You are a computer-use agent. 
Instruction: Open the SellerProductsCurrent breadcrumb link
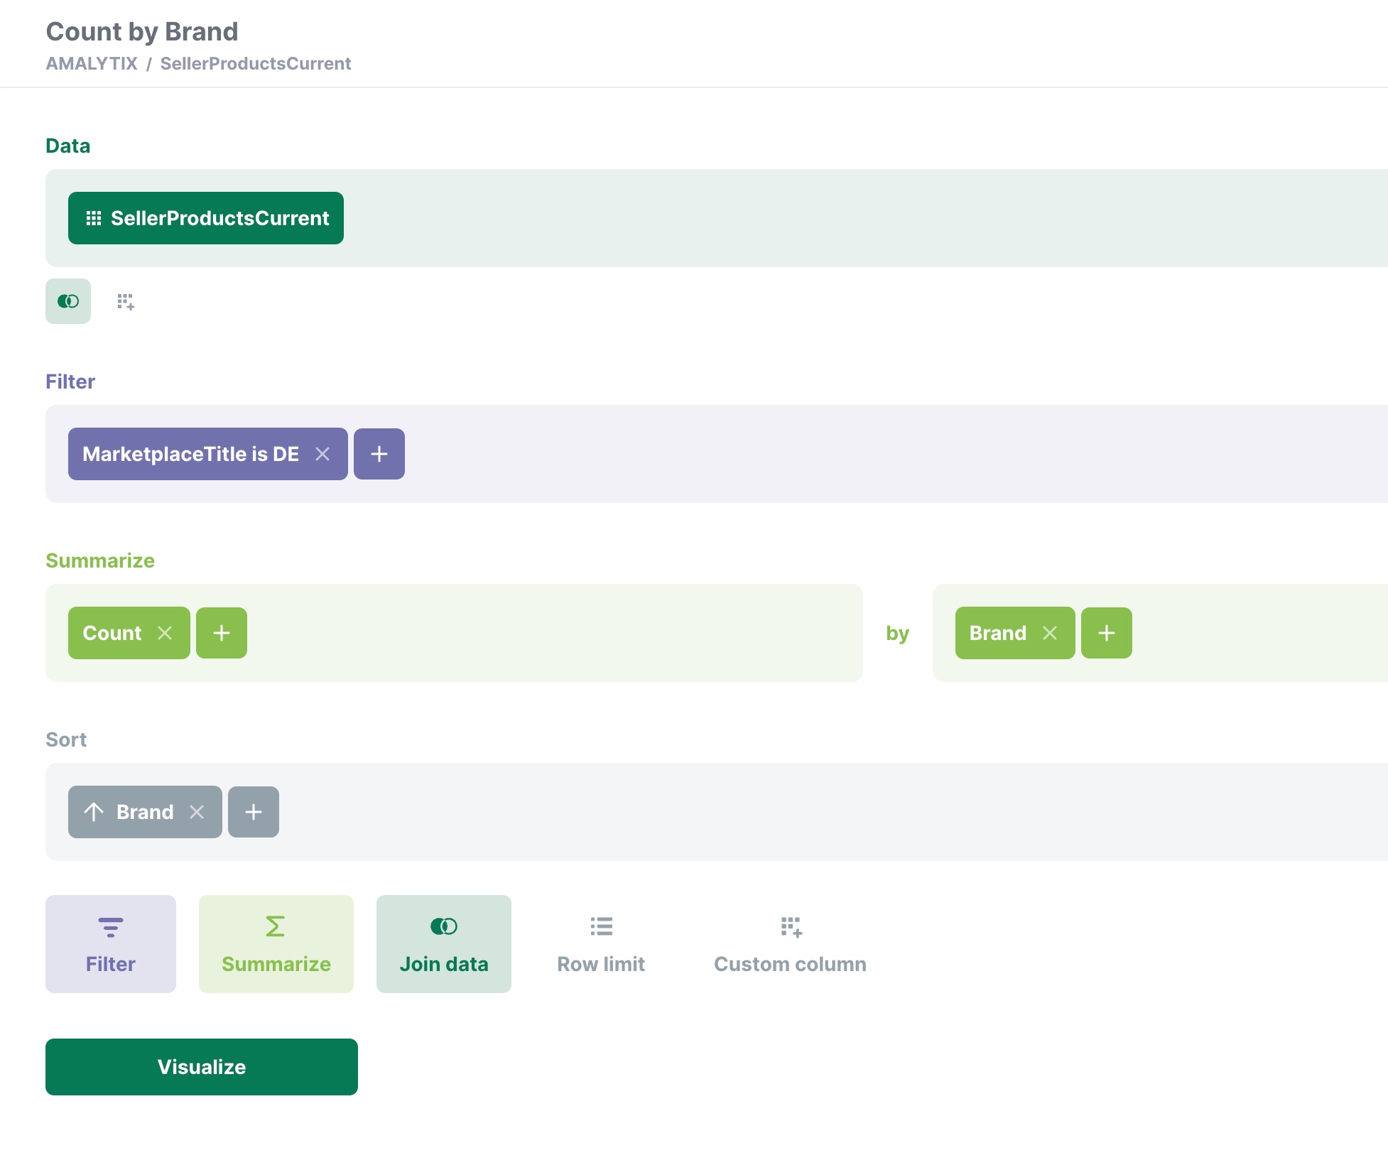(256, 63)
